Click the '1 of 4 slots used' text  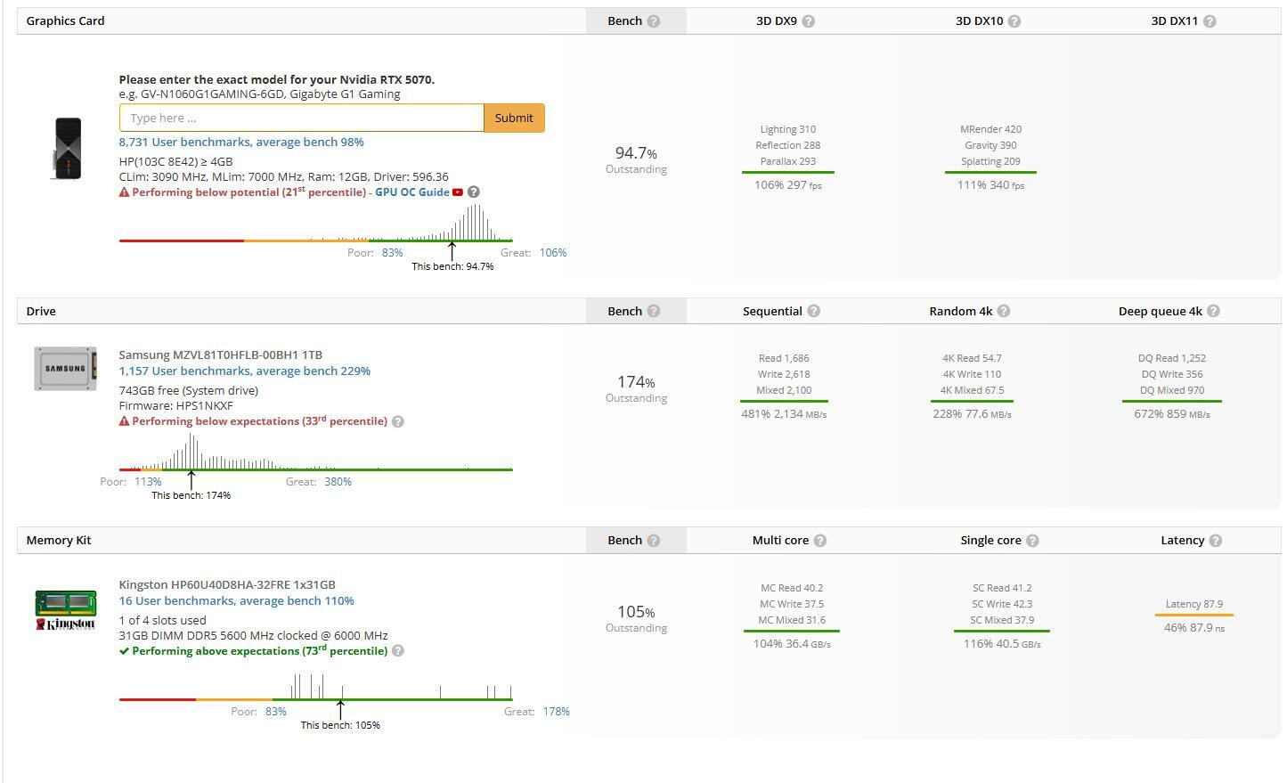(x=163, y=620)
